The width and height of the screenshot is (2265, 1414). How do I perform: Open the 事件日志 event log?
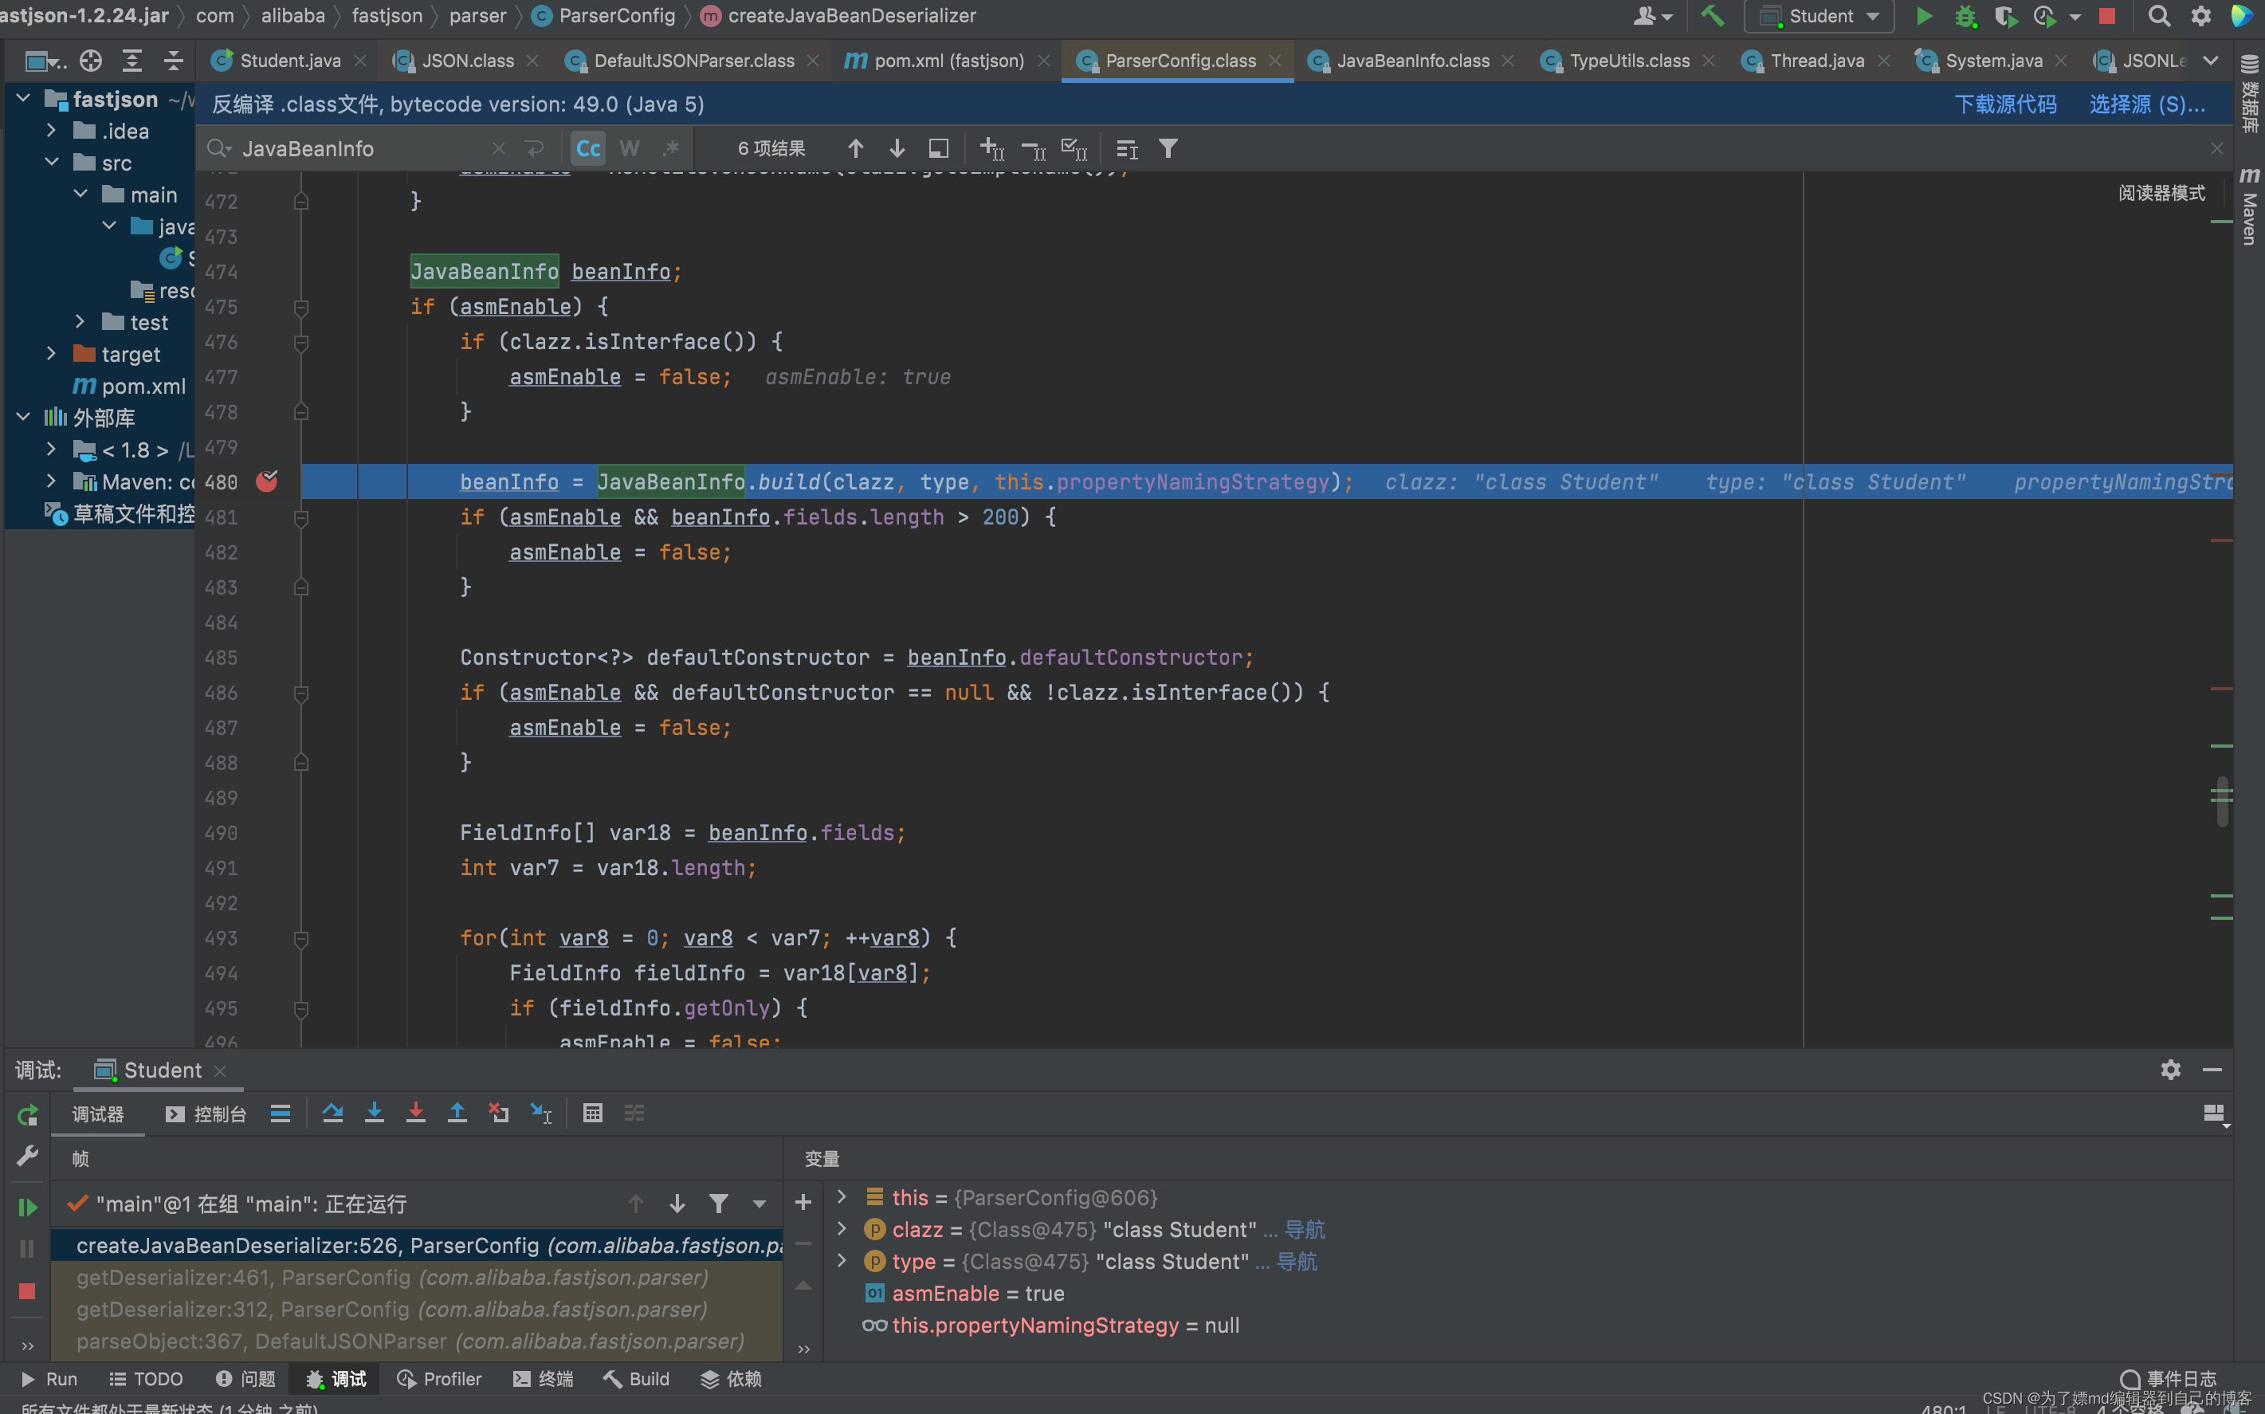click(x=2168, y=1378)
